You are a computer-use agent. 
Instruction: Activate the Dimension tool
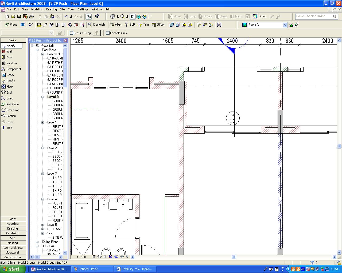coord(13,110)
